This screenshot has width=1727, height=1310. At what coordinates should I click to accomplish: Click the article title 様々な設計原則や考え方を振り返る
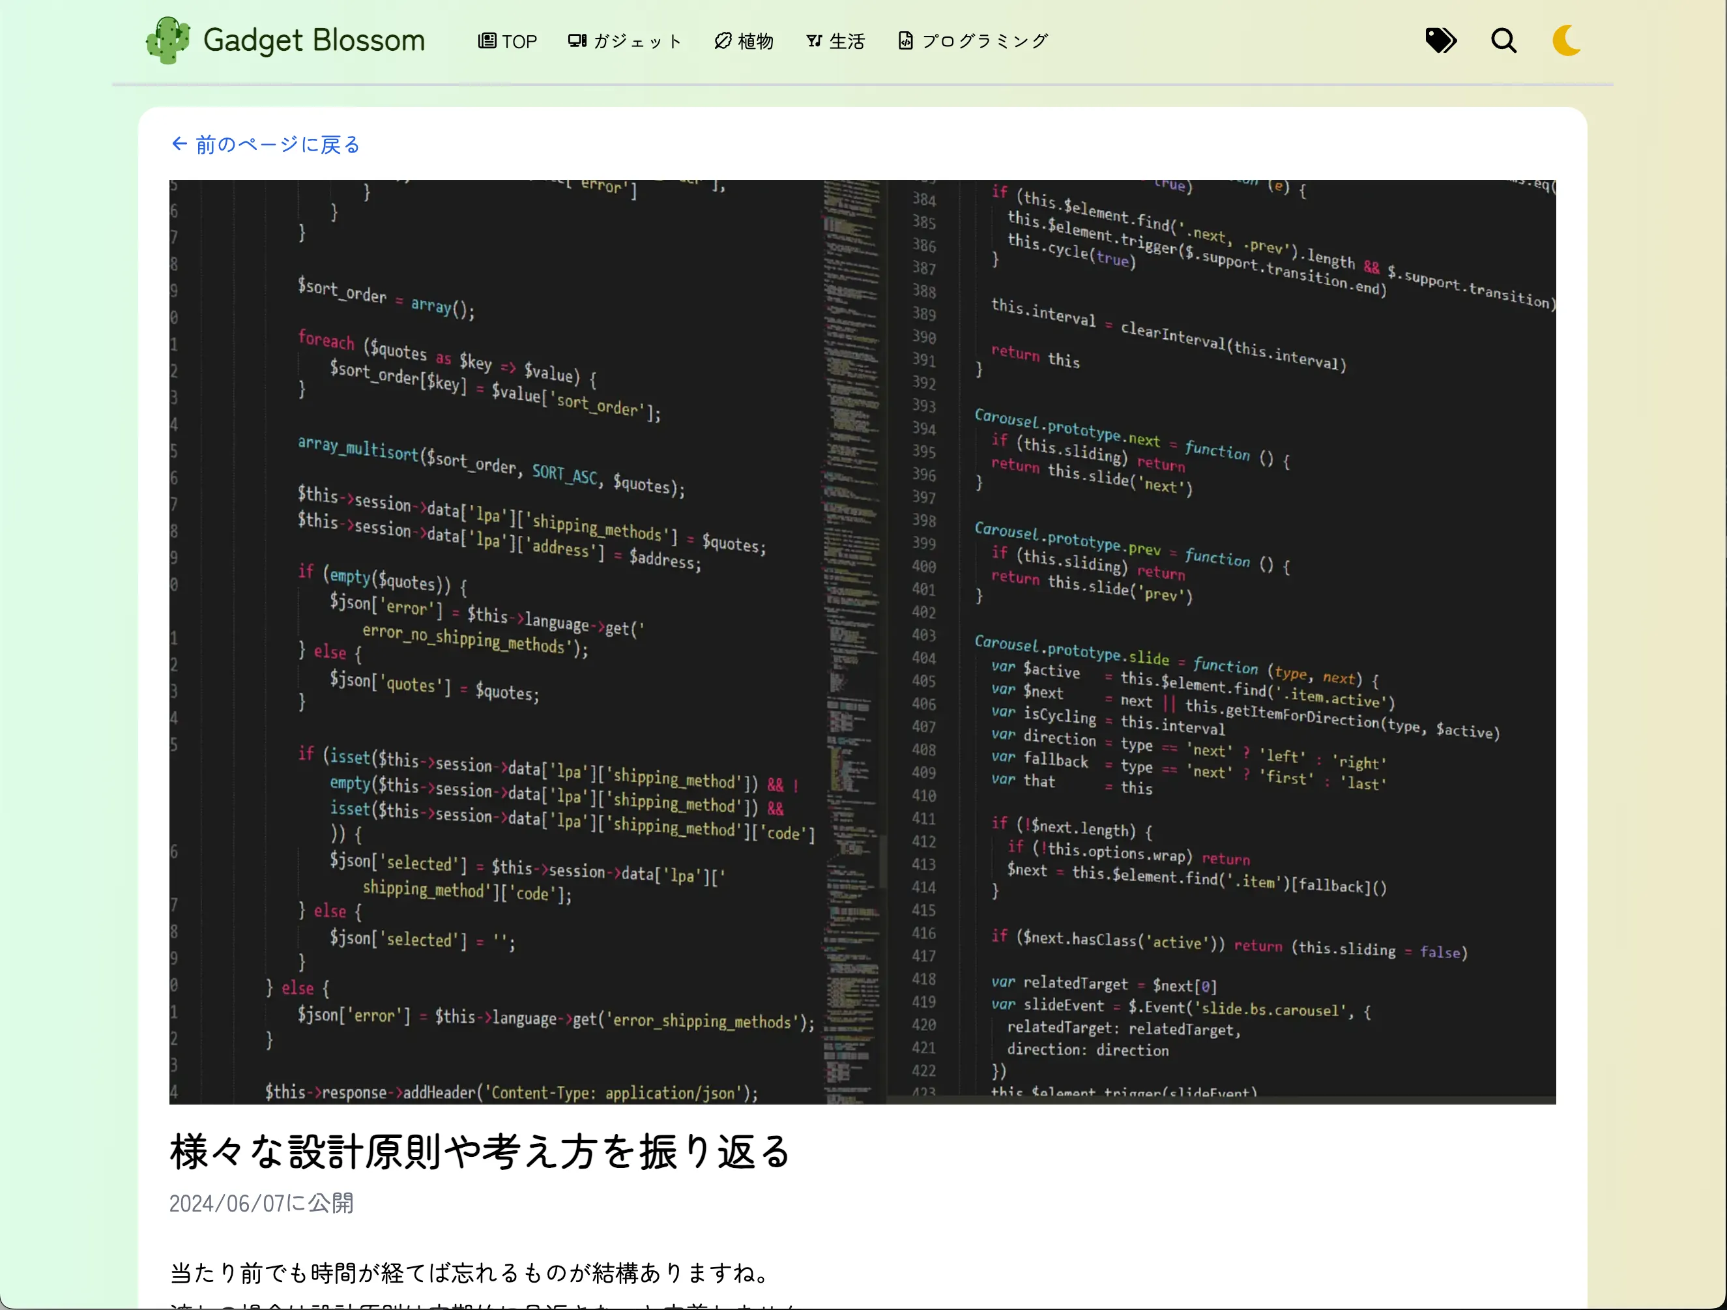480,1152
